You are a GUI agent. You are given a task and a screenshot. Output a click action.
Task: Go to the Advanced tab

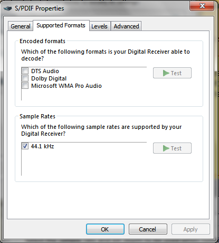pyautogui.click(x=126, y=26)
